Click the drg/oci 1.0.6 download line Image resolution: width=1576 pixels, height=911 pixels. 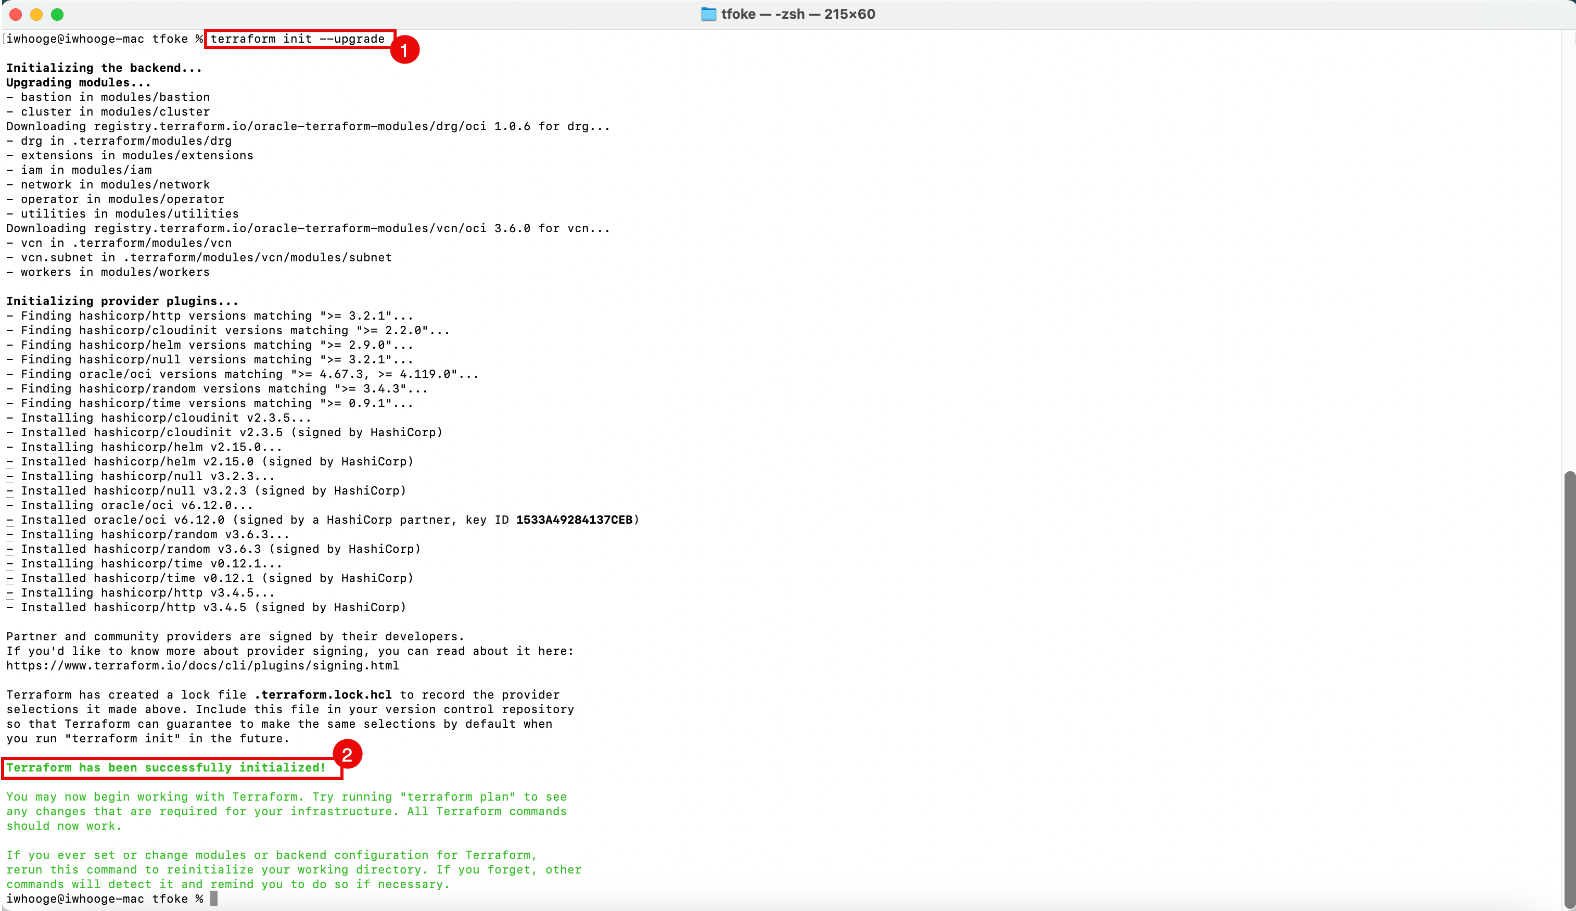(308, 126)
